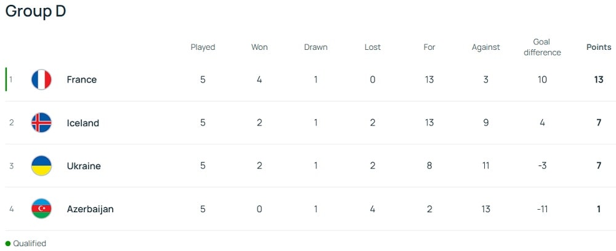The height and width of the screenshot is (251, 616).
Task: Click France's points total of 13
Action: click(x=599, y=80)
